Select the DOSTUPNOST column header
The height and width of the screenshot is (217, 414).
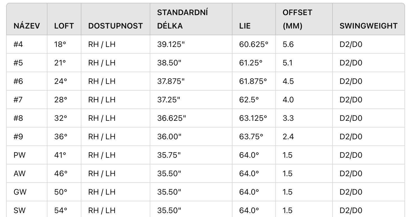point(115,26)
